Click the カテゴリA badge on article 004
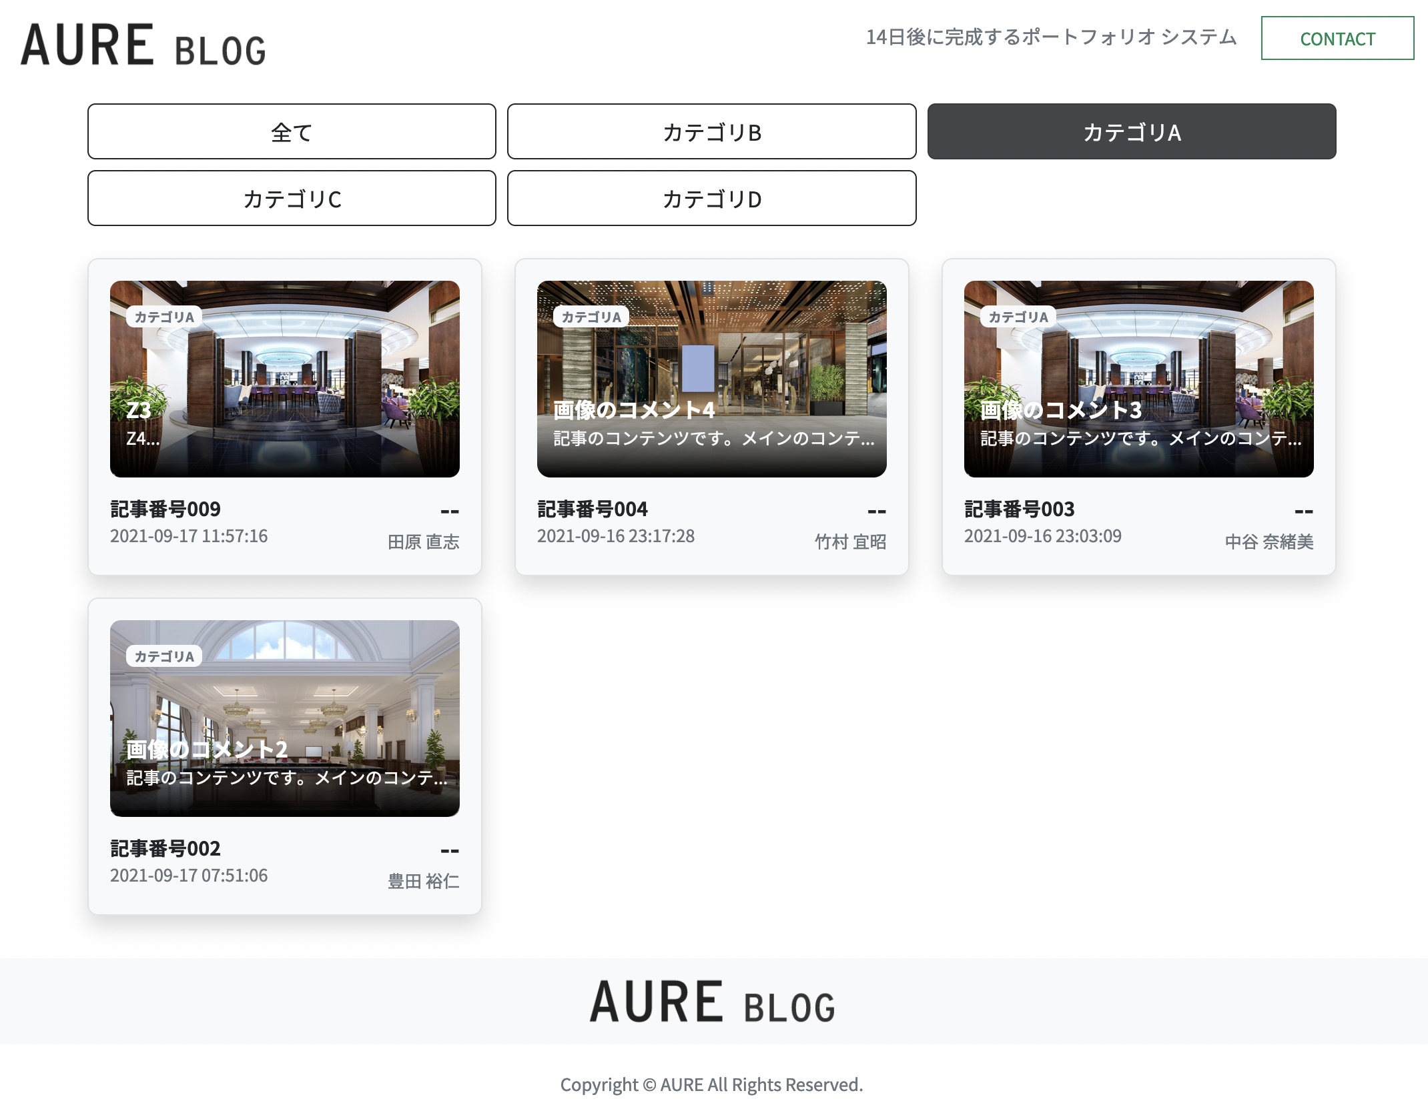 591,317
